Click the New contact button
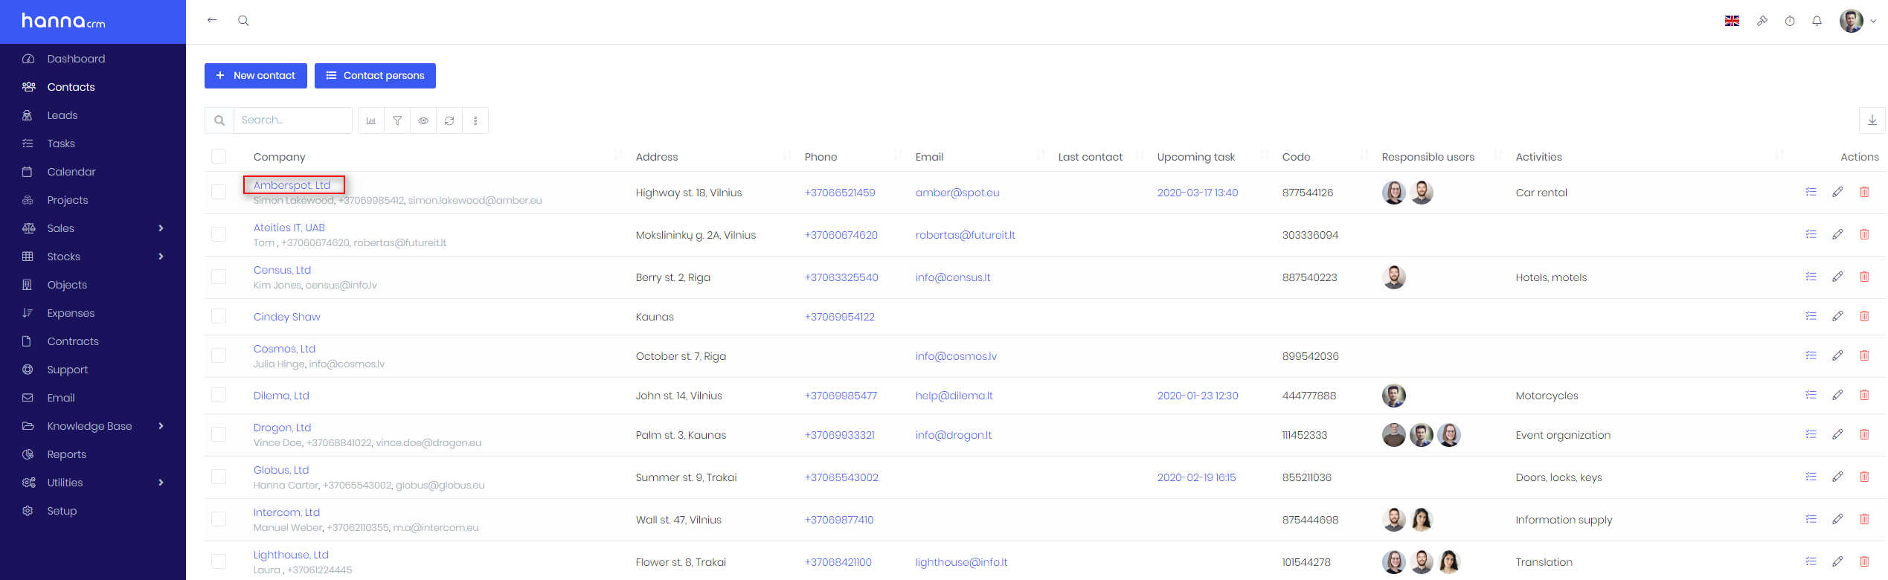Image resolution: width=1888 pixels, height=580 pixels. click(x=256, y=76)
